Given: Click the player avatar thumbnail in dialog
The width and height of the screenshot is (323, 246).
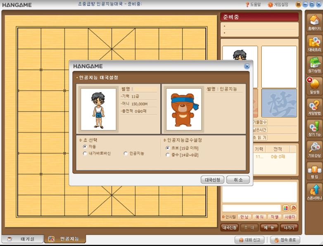Looking at the screenshot, I should [x=98, y=109].
